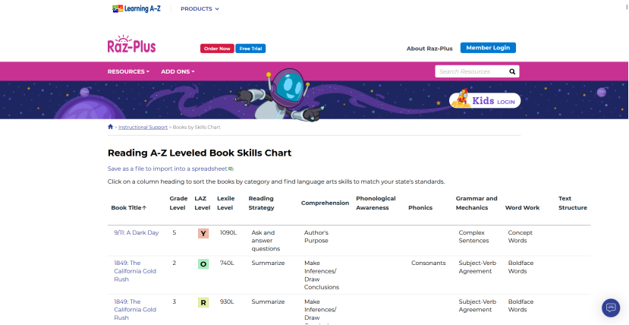The height and width of the screenshot is (325, 629).
Task: Open the Products dropdown menu
Action: (x=200, y=9)
